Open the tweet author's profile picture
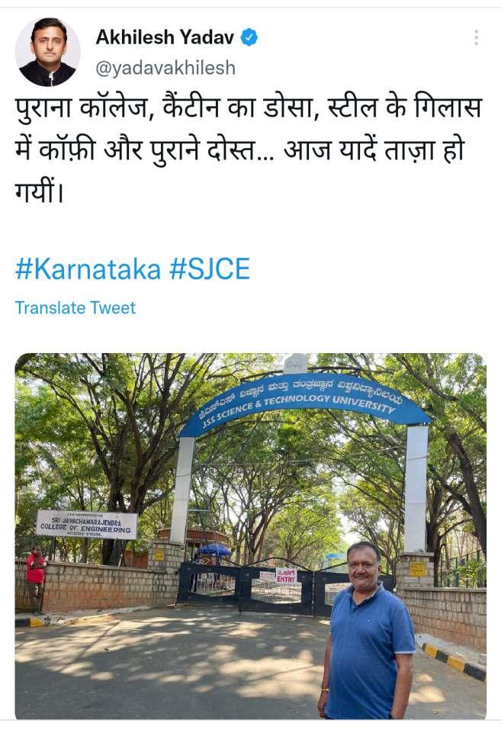Image resolution: width=501 pixels, height=736 pixels. [48, 52]
